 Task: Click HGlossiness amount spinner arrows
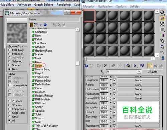click(111, 89)
